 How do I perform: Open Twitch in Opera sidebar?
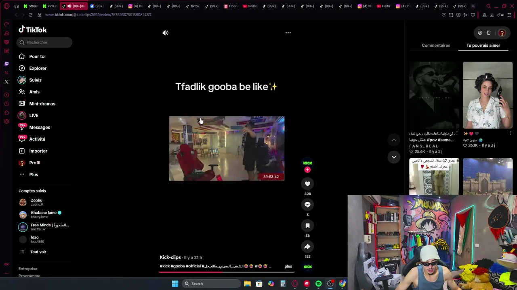6,64
